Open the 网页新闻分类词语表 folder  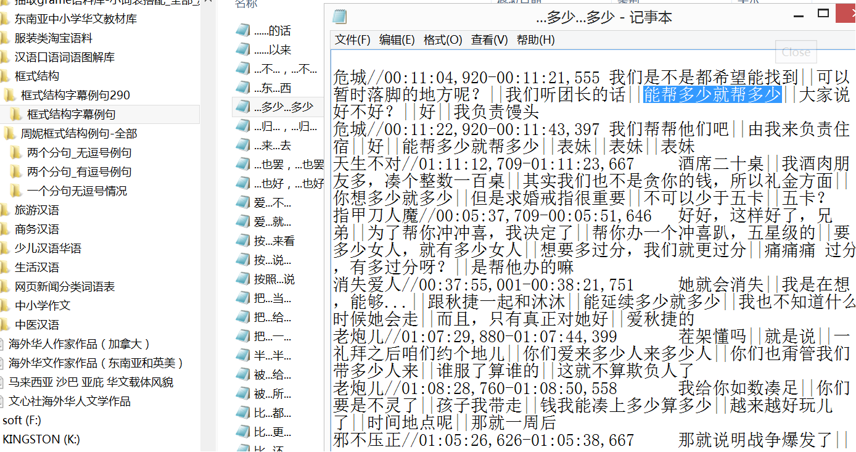coord(65,287)
